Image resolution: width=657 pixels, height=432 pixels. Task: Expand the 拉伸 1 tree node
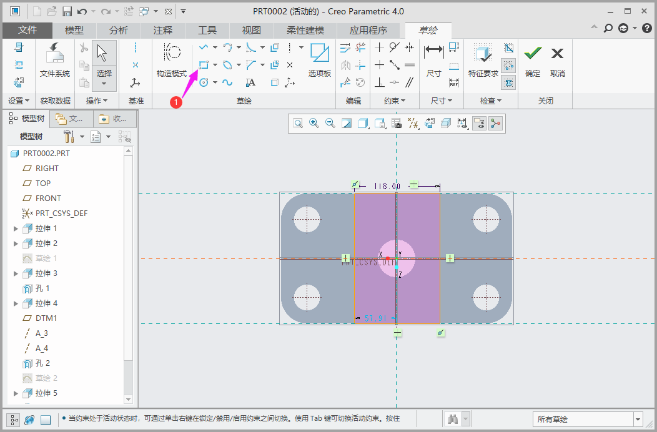[x=16, y=228]
